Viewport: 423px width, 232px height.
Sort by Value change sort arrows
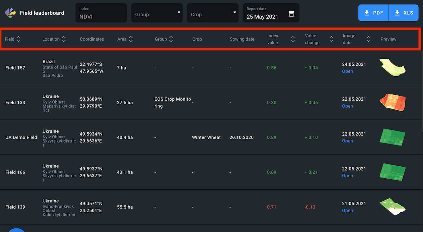click(331, 39)
